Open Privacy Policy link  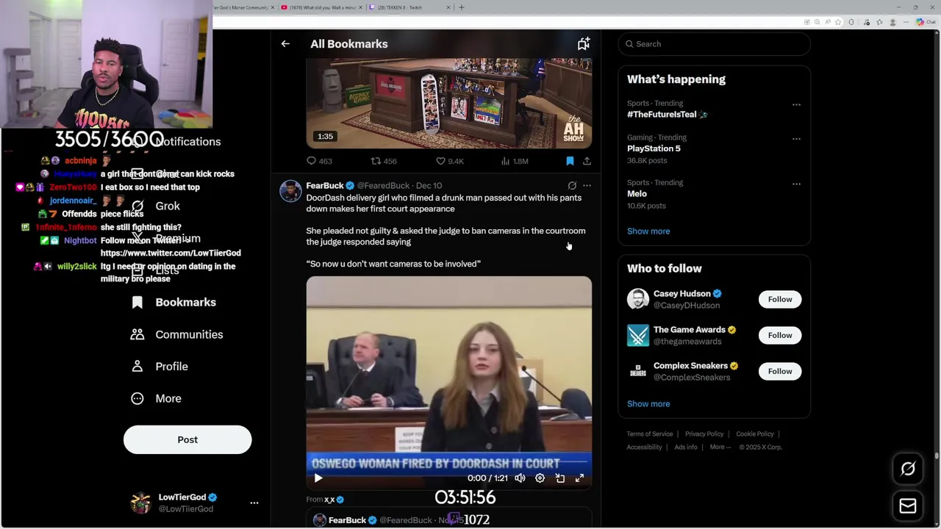click(x=704, y=434)
